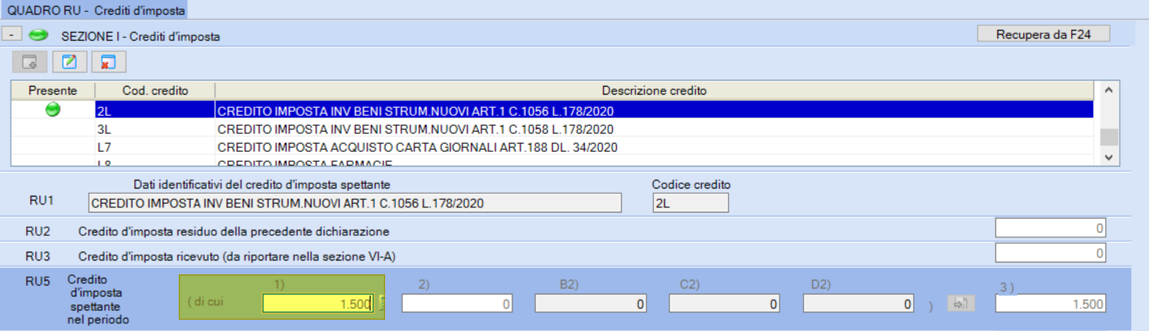Click the RU5 column 2 input field
Image resolution: width=1149 pixels, height=331 pixels.
[x=456, y=304]
